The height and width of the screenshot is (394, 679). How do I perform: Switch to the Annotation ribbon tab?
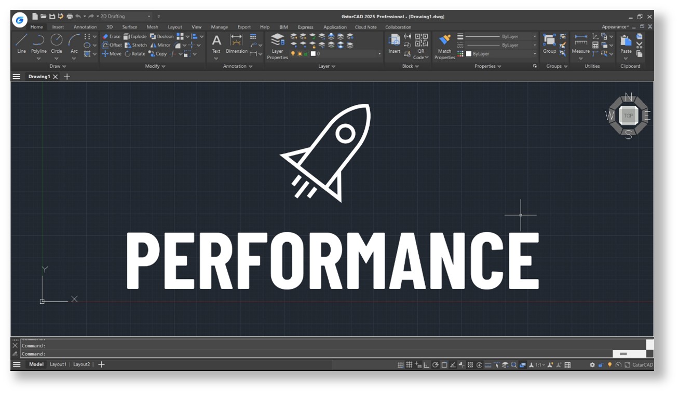(x=85, y=27)
